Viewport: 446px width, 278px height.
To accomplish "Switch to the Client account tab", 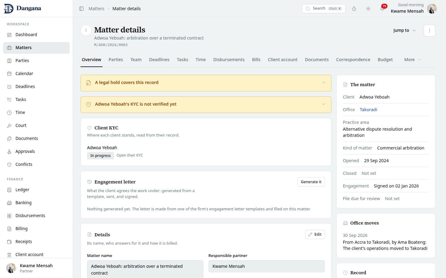I will pos(283,60).
